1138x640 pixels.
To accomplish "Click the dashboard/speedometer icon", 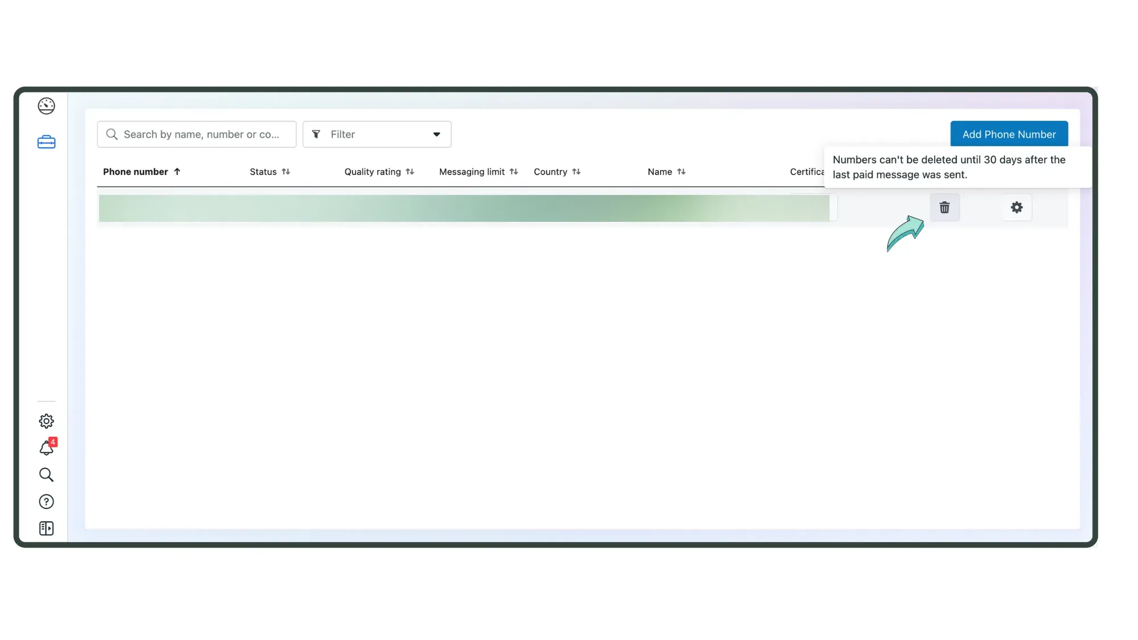I will coord(46,105).
